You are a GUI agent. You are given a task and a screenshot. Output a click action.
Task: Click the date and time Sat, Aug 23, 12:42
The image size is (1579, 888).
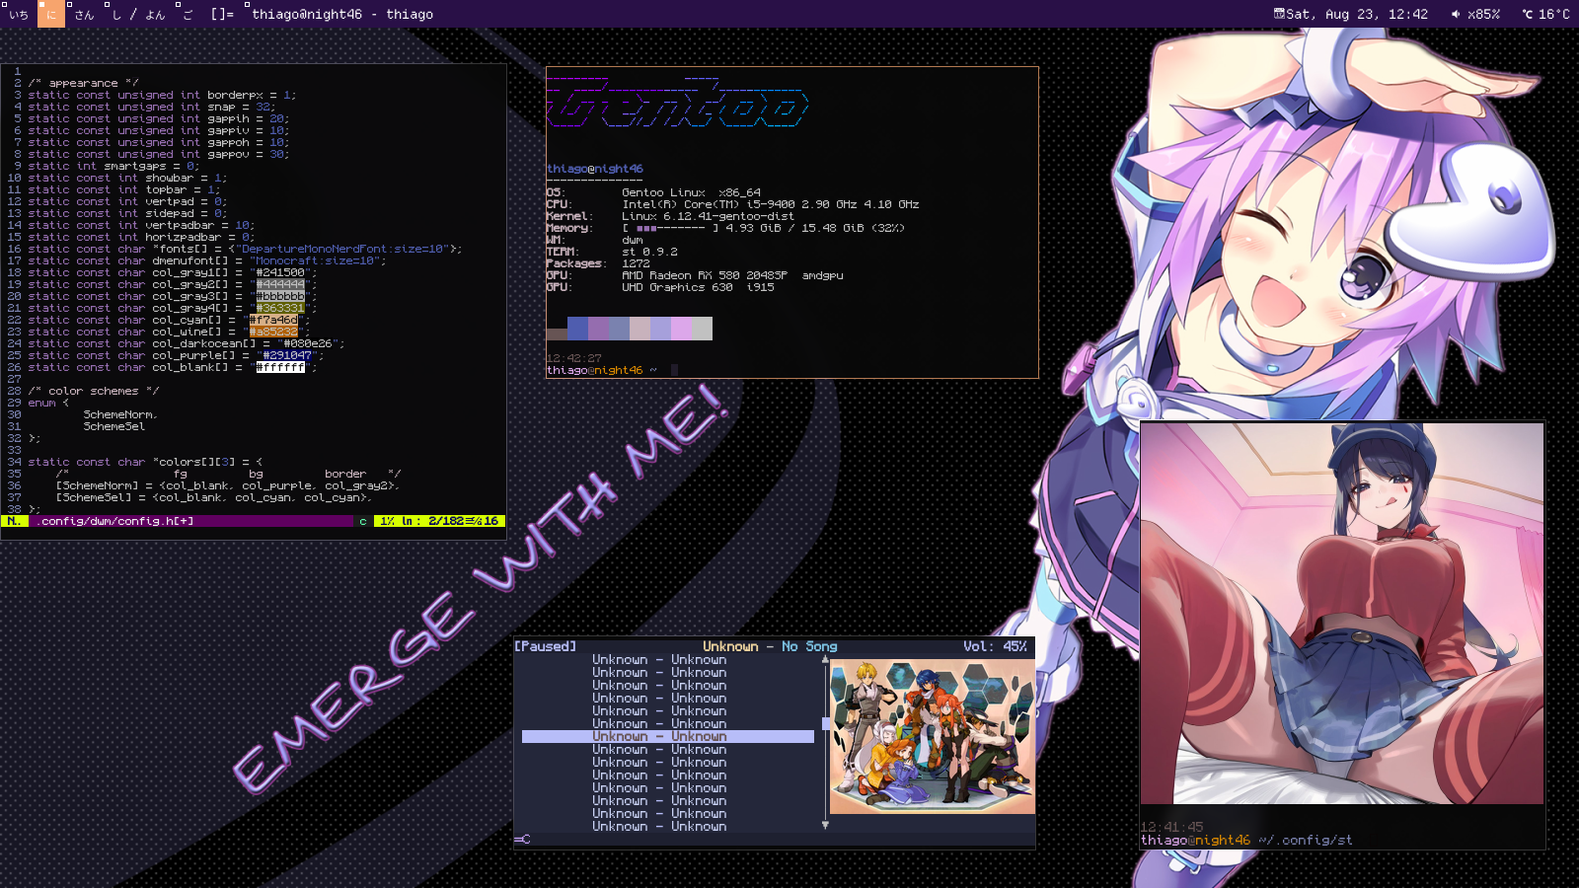point(1357,14)
